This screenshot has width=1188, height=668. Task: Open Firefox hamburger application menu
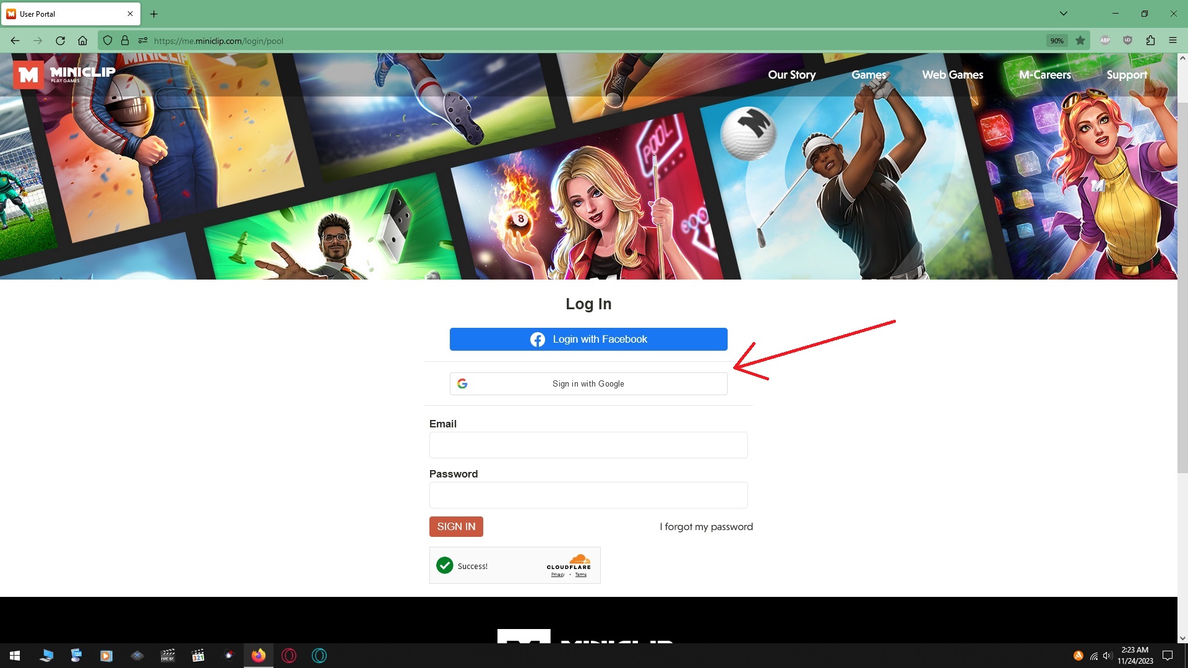pyautogui.click(x=1173, y=41)
